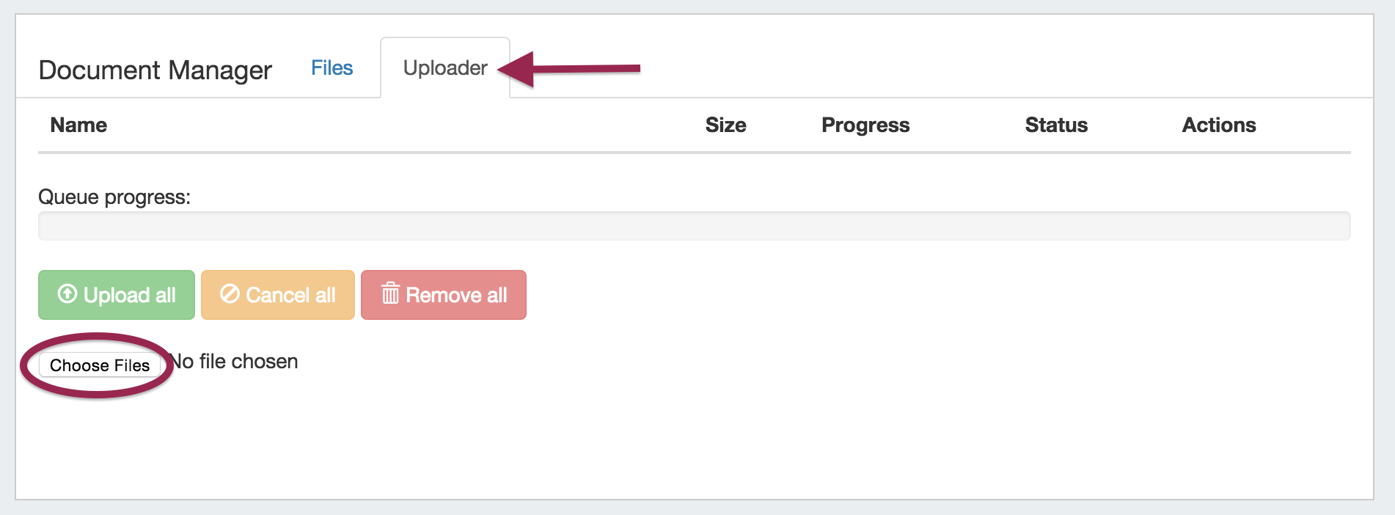The image size is (1395, 515).
Task: Open the Choose Files file picker
Action: click(x=100, y=365)
